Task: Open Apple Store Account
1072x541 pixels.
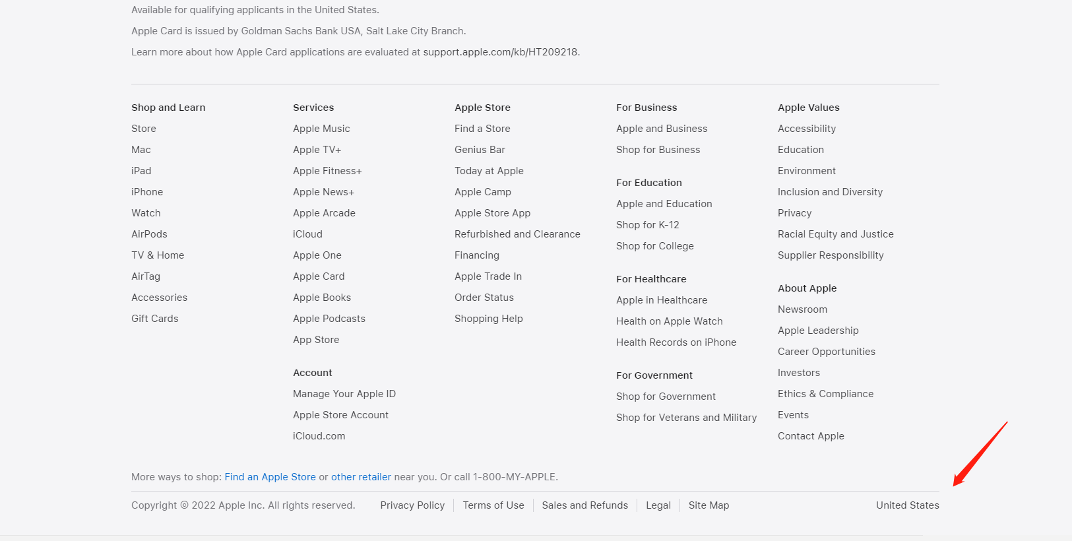Action: (340, 415)
